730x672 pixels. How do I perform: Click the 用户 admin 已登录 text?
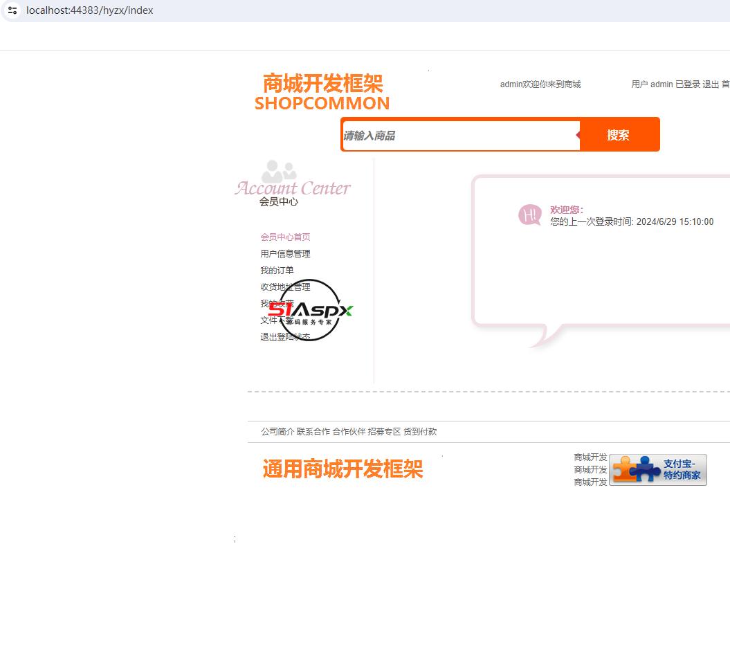(x=665, y=84)
